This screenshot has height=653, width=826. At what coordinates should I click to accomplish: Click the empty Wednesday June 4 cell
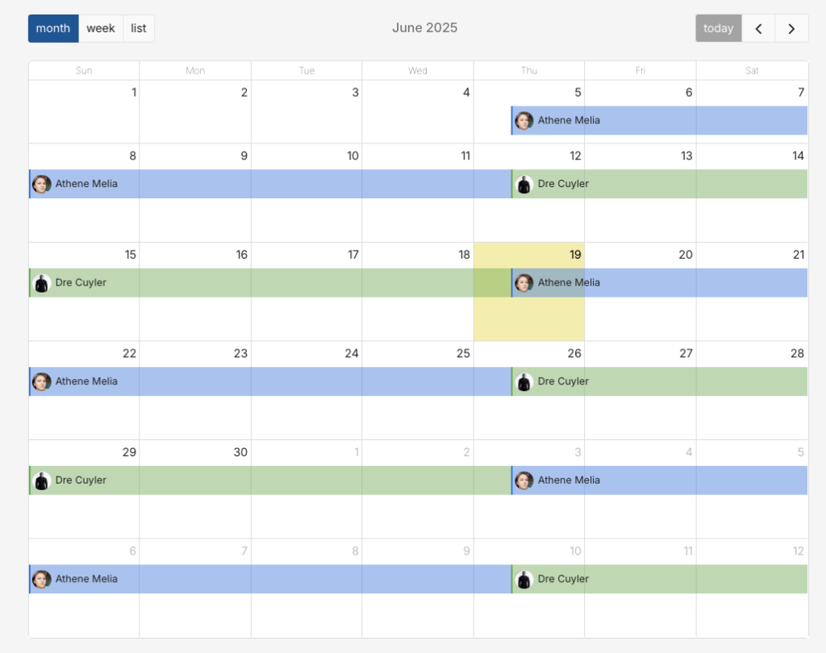(x=418, y=121)
